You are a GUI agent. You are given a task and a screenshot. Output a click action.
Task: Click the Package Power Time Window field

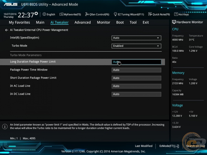pyautogui.click(x=136, y=70)
